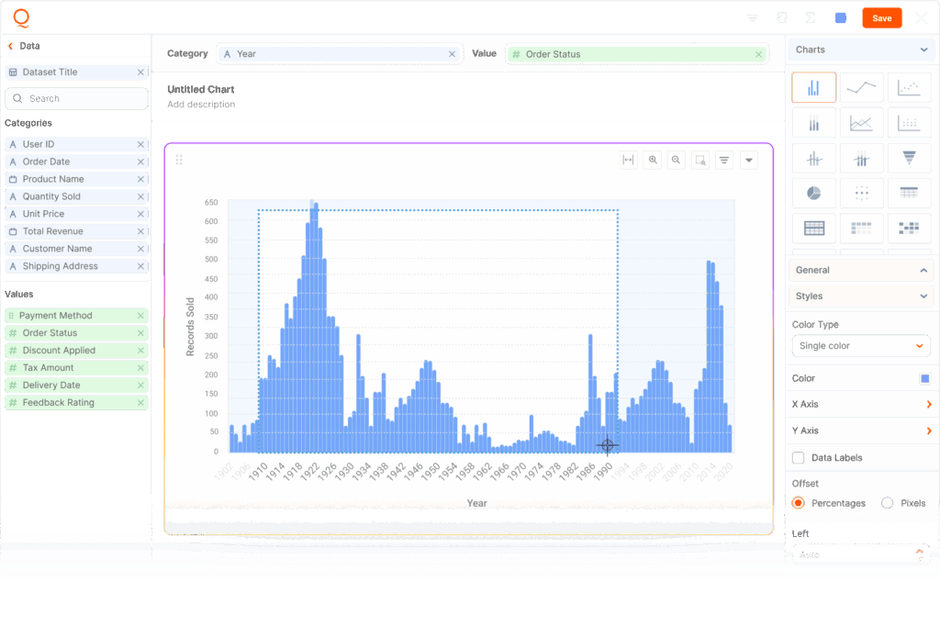Choose the line chart type

[861, 88]
